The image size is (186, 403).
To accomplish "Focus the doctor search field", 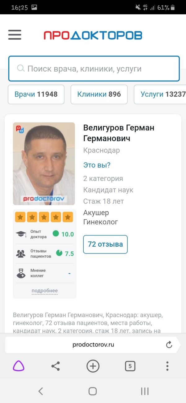I will (94, 69).
